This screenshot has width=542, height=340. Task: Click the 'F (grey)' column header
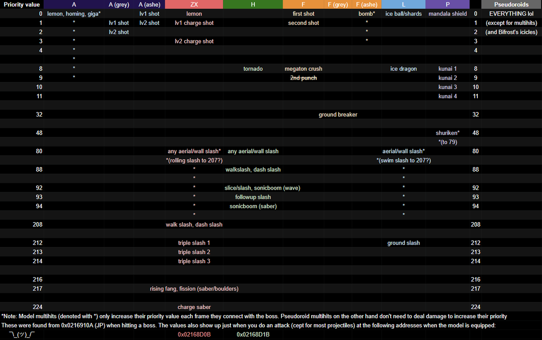pyautogui.click(x=338, y=5)
